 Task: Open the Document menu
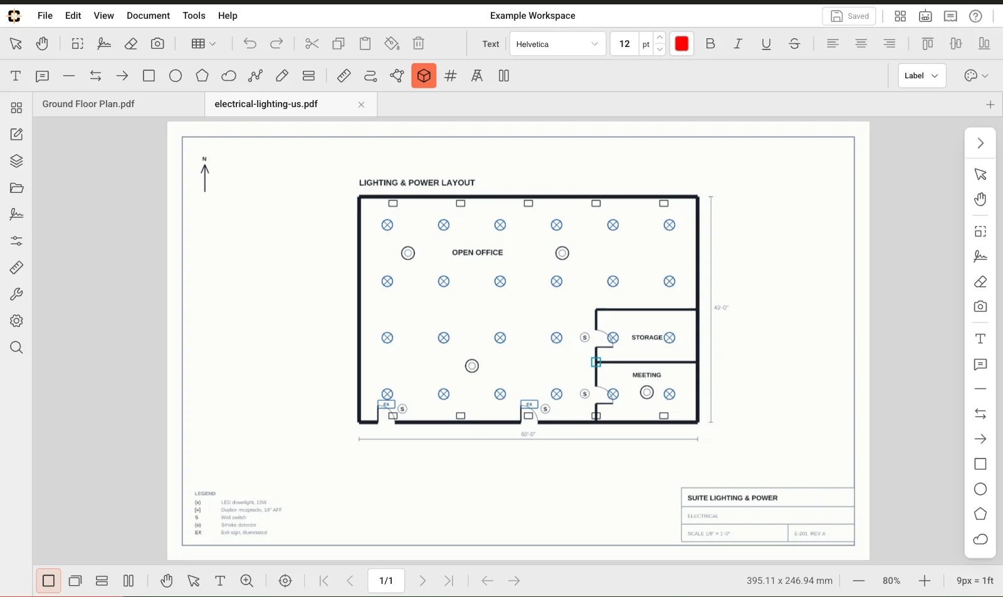tap(148, 16)
